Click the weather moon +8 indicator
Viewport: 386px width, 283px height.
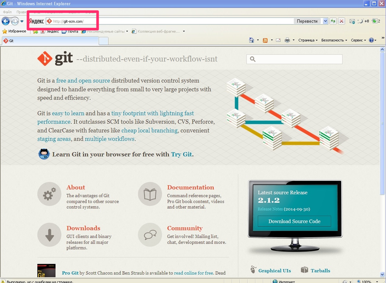point(363,21)
